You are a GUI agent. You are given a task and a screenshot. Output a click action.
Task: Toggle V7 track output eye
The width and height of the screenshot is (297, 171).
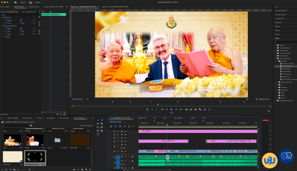[x=125, y=141]
